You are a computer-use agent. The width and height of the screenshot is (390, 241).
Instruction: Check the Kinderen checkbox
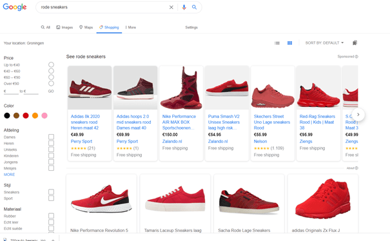[51, 156]
